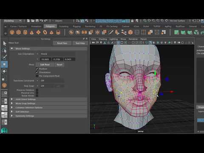
Task: Switch to the Rendering shelf tab
Action: coord(90,26)
